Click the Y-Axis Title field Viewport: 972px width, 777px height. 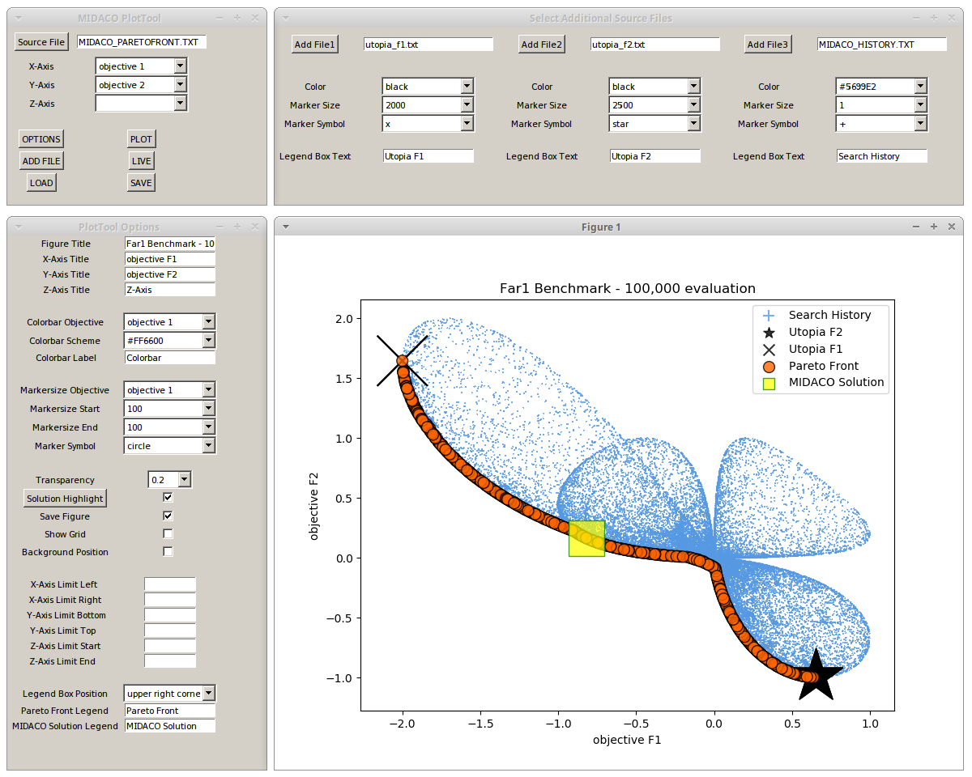point(170,274)
